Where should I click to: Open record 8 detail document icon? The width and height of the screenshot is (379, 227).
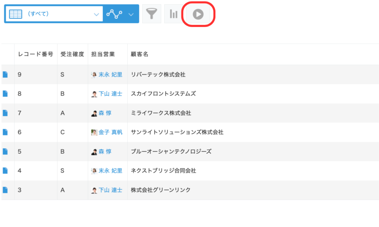point(5,94)
